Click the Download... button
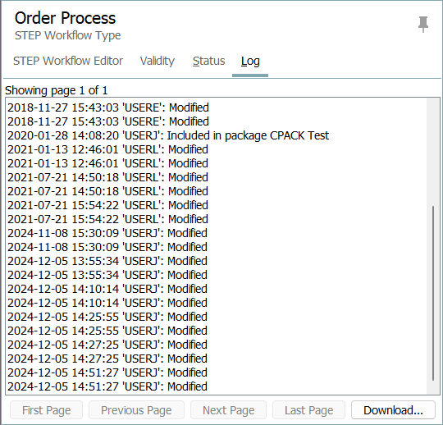 tap(393, 410)
